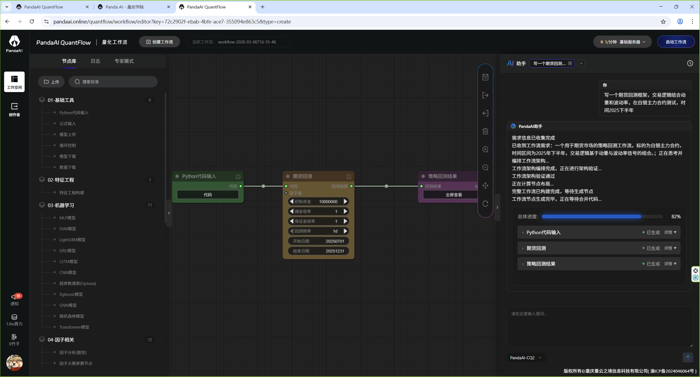Close the 写一个期货回测 chat tab
This screenshot has width=700, height=377.
[x=570, y=63]
